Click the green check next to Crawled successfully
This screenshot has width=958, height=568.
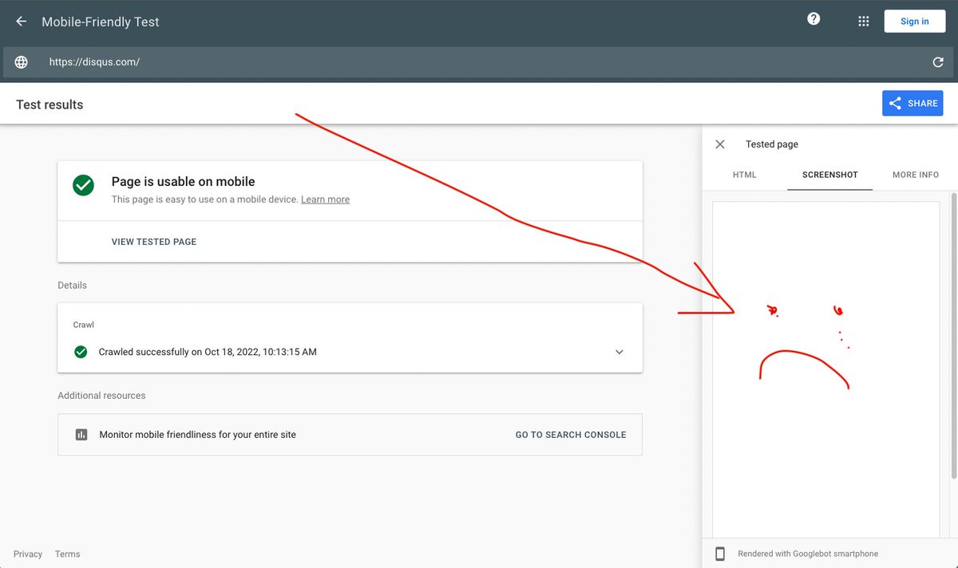coord(81,352)
